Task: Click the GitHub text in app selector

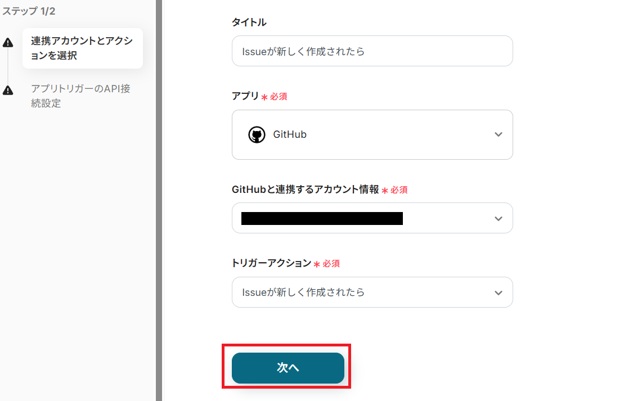Action: [x=290, y=135]
